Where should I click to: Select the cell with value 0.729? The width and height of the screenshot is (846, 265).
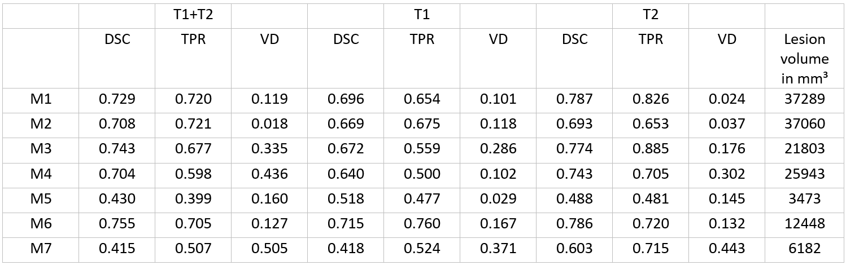(117, 99)
